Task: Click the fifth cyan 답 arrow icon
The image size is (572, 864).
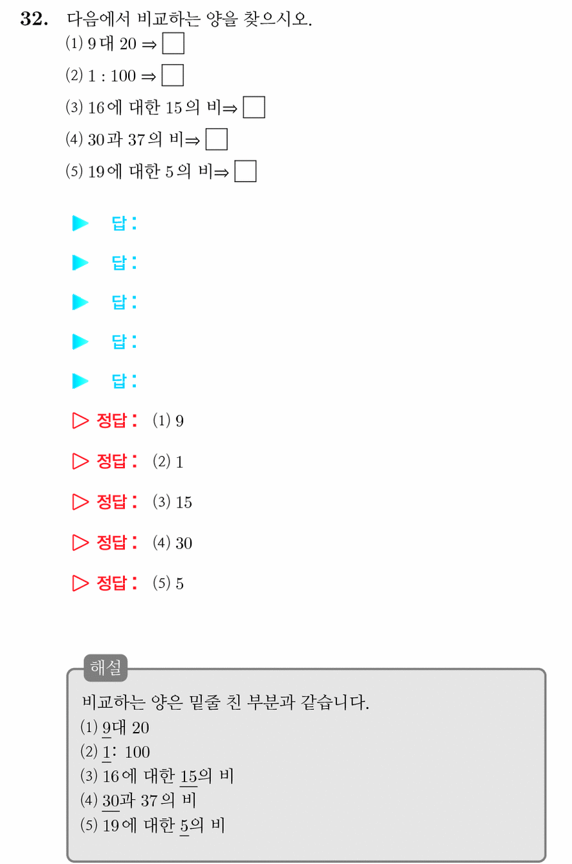Action: click(80, 381)
